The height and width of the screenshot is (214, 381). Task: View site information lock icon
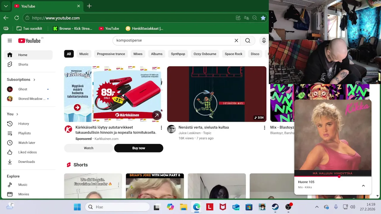point(27,18)
